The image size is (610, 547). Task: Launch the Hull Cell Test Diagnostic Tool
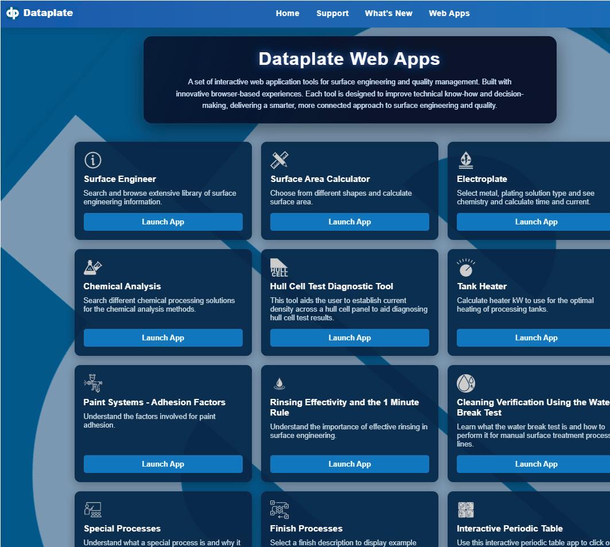click(349, 337)
